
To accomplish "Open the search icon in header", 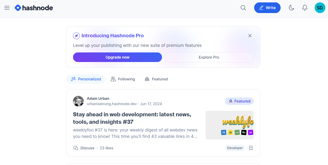I will coord(243,8).
